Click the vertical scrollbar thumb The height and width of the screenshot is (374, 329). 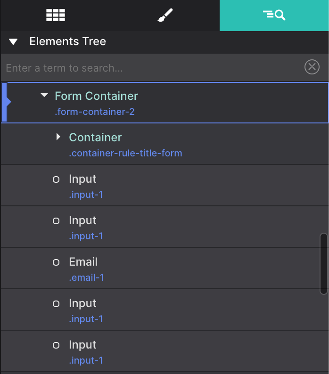tap(324, 264)
